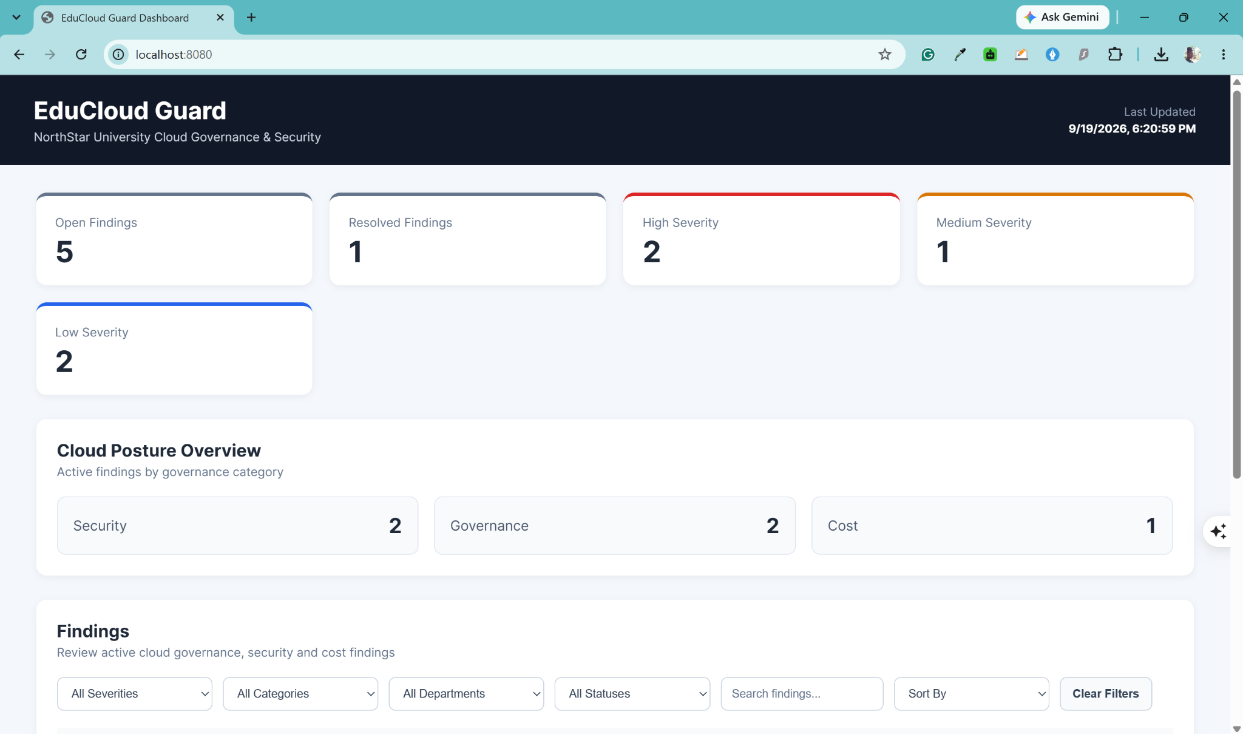This screenshot has width=1243, height=734.
Task: Select the Low Severity card
Action: coord(174,349)
